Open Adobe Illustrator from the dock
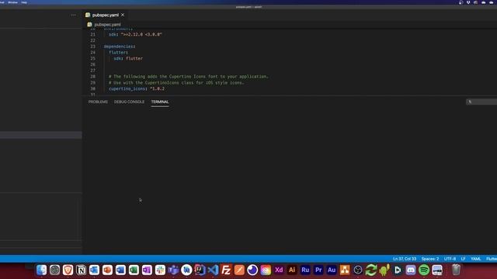 292,270
